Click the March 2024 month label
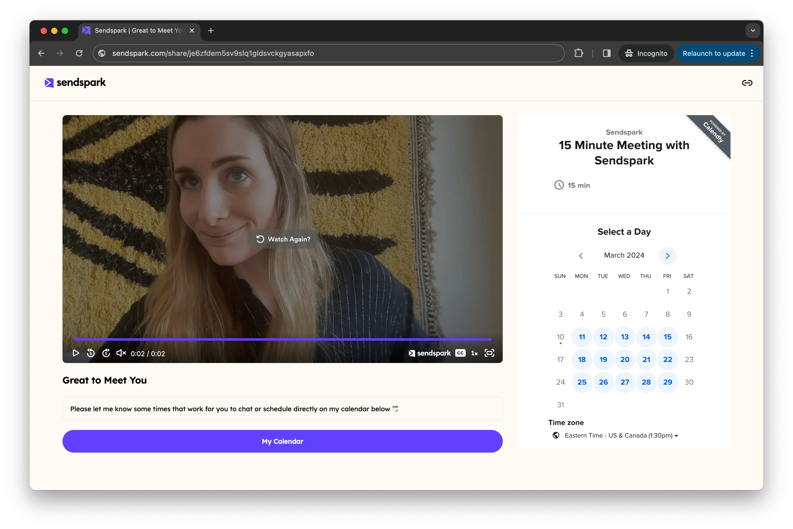The height and width of the screenshot is (529, 793). tap(624, 255)
